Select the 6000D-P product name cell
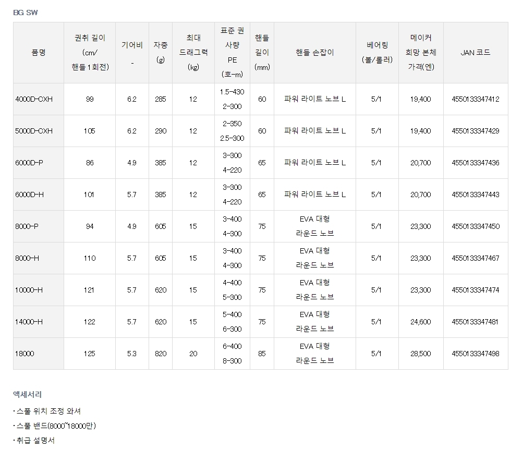 [x=29, y=163]
